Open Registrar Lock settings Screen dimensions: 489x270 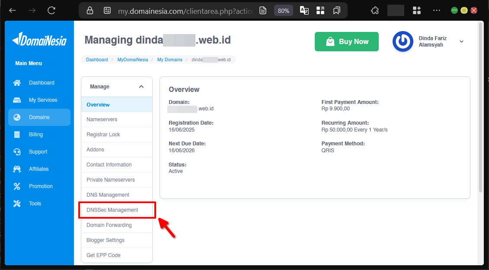(x=117, y=135)
